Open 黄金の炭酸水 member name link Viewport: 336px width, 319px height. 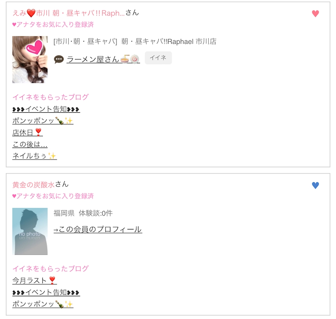[x=34, y=185]
